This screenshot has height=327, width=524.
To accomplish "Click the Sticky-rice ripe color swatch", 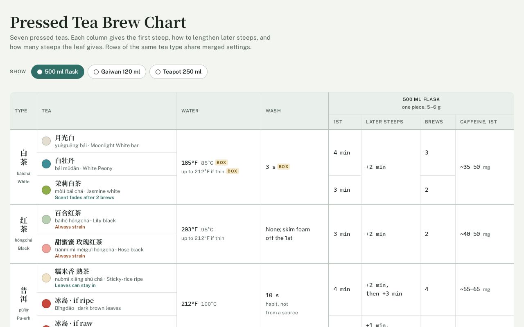I will [x=46, y=278].
